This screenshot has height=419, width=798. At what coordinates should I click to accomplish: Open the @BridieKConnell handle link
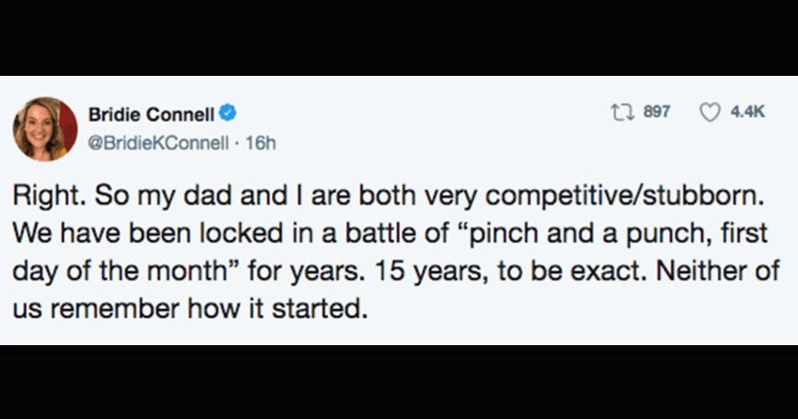pyautogui.click(x=166, y=143)
